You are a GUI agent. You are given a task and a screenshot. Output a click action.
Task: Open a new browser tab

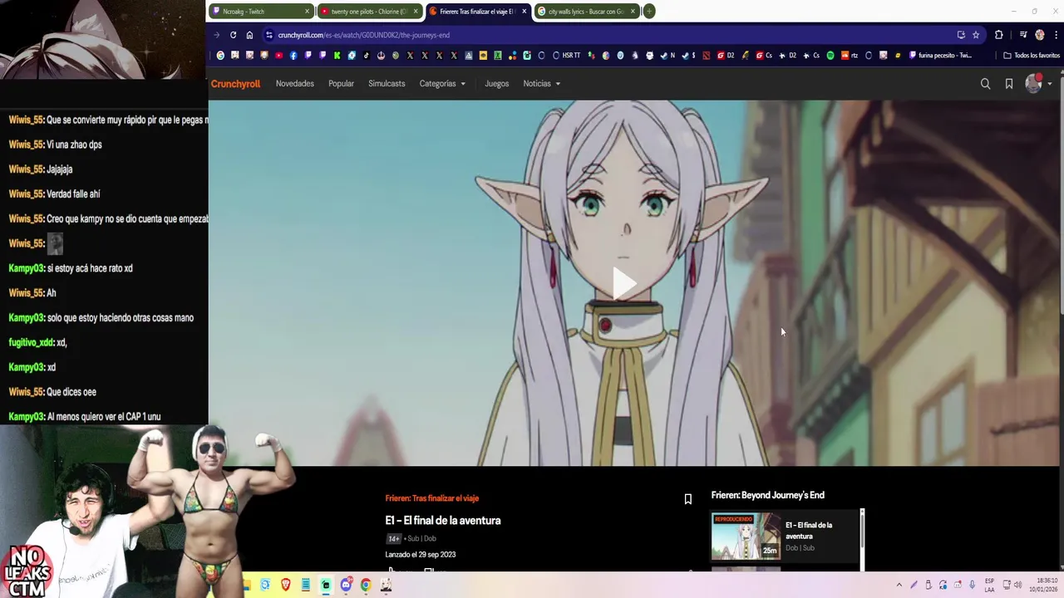tap(649, 11)
